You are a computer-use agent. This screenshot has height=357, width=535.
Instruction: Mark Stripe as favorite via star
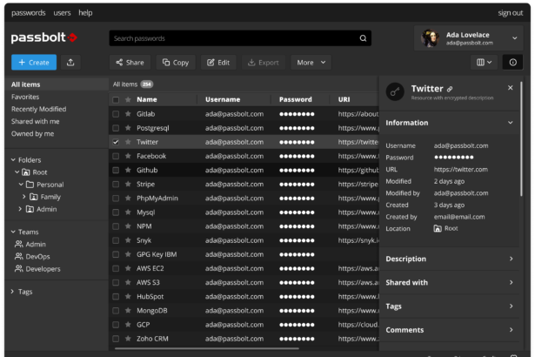coord(128,184)
